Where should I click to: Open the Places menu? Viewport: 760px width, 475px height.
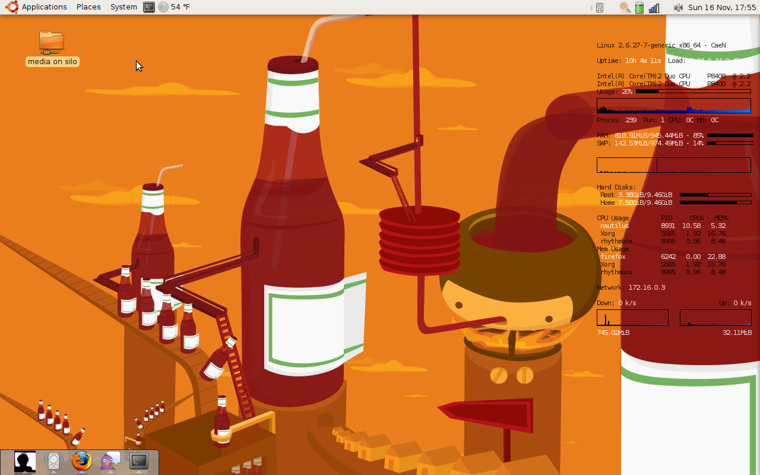click(88, 7)
